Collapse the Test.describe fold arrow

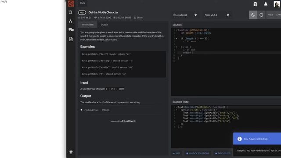tap(177, 107)
